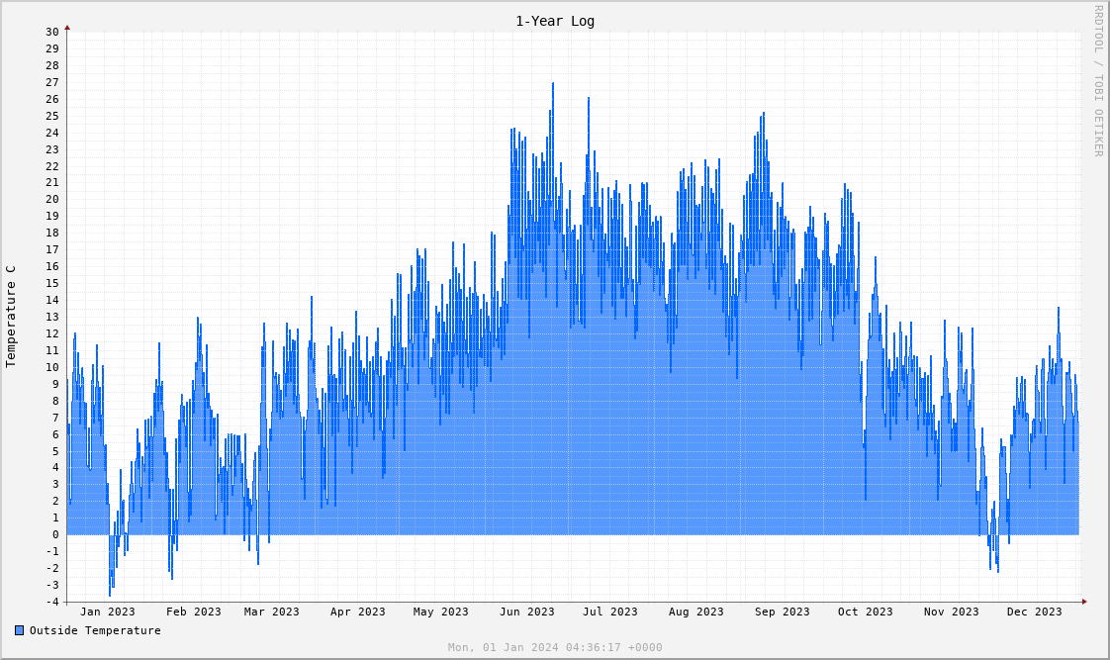Viewport: 1110px width, 660px height.
Task: Click the Outside Temperature legend label
Action: (94, 630)
